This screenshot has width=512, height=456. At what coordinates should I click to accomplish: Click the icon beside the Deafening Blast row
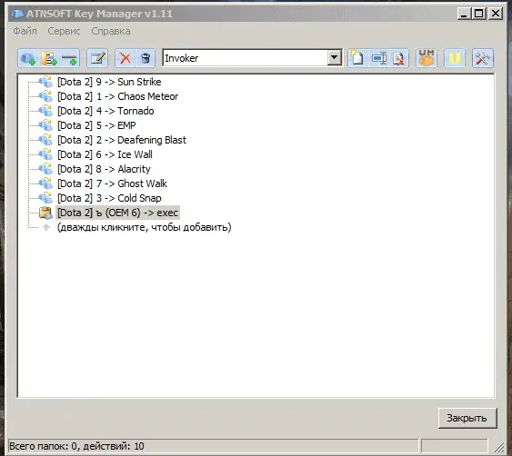(x=45, y=140)
